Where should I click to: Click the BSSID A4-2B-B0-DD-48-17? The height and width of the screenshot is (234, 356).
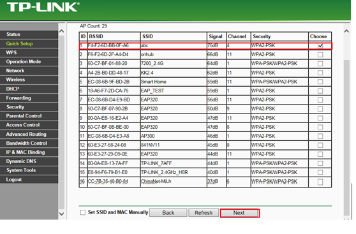pos(108,73)
